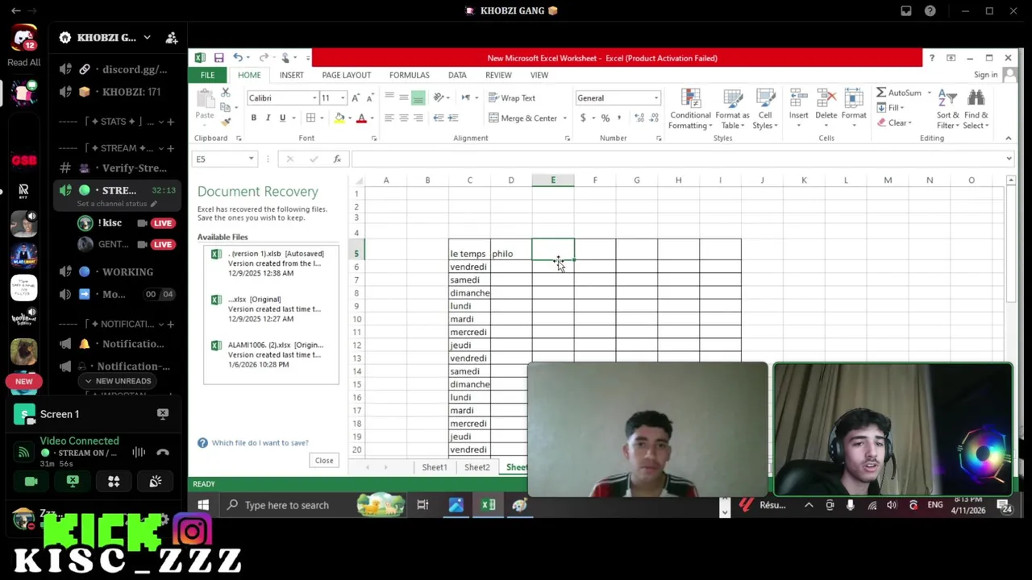Open Sort & Filter
This screenshot has width=1032, height=580.
tap(948, 110)
